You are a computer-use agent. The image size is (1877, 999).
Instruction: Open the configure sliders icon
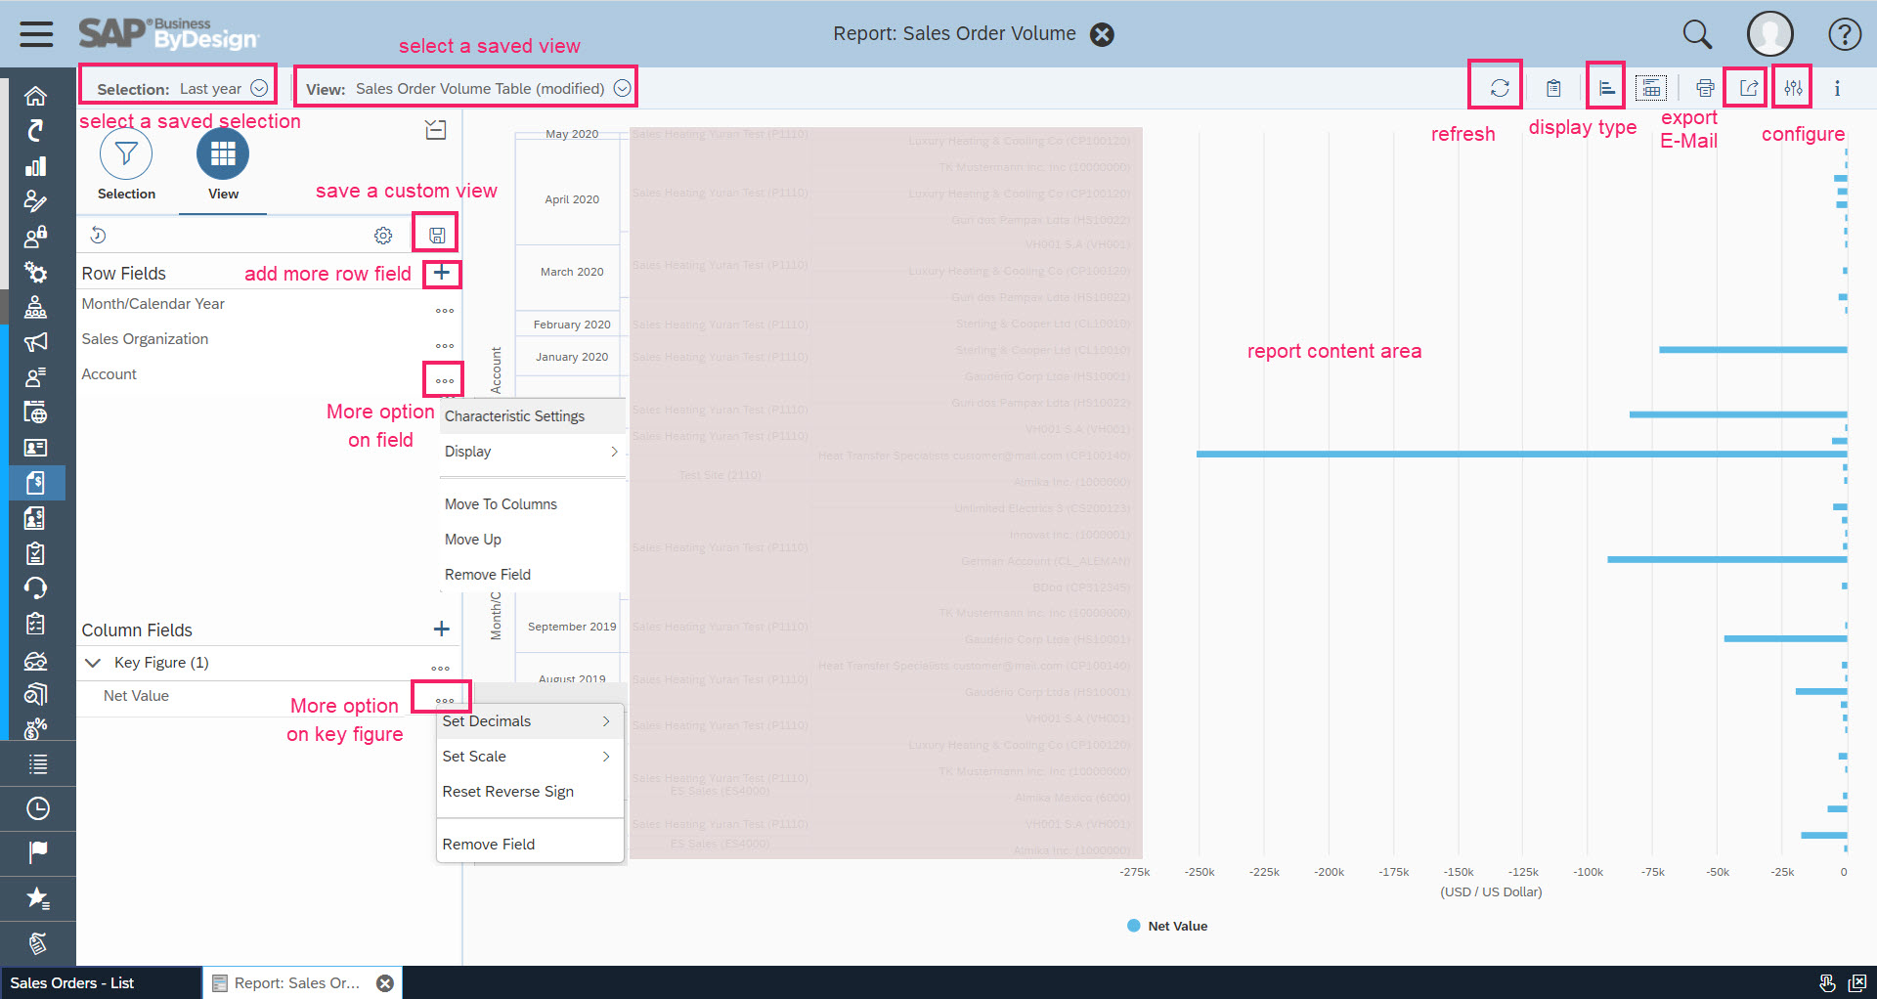pos(1793,88)
